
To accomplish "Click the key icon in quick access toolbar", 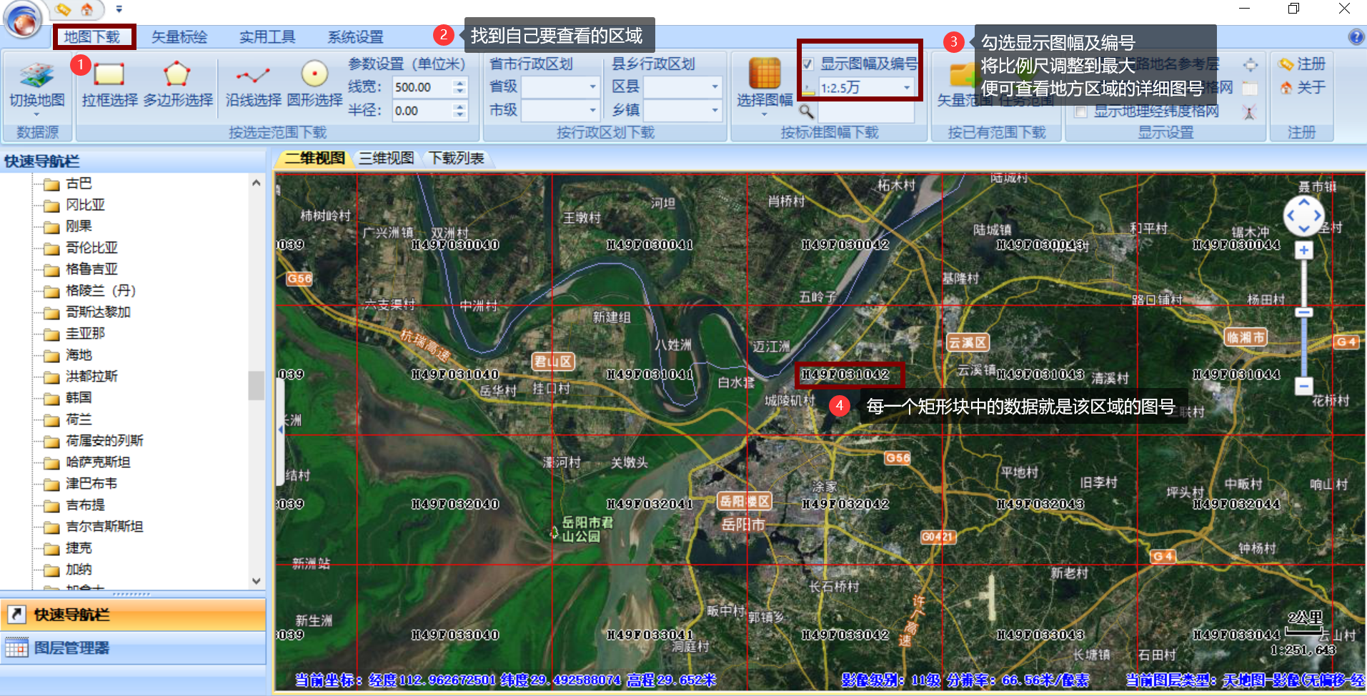I will [x=64, y=9].
